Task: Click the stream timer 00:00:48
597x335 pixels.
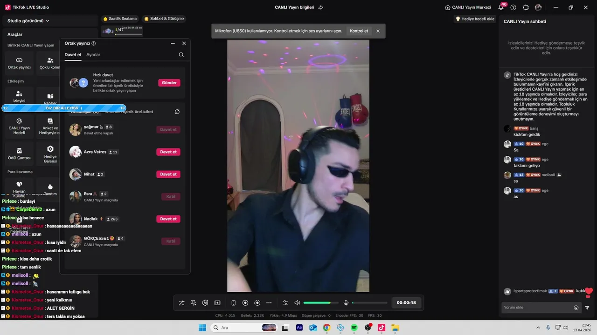Action: click(406, 303)
